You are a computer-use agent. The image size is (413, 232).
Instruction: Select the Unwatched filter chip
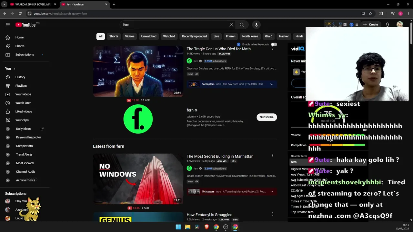[149, 36]
